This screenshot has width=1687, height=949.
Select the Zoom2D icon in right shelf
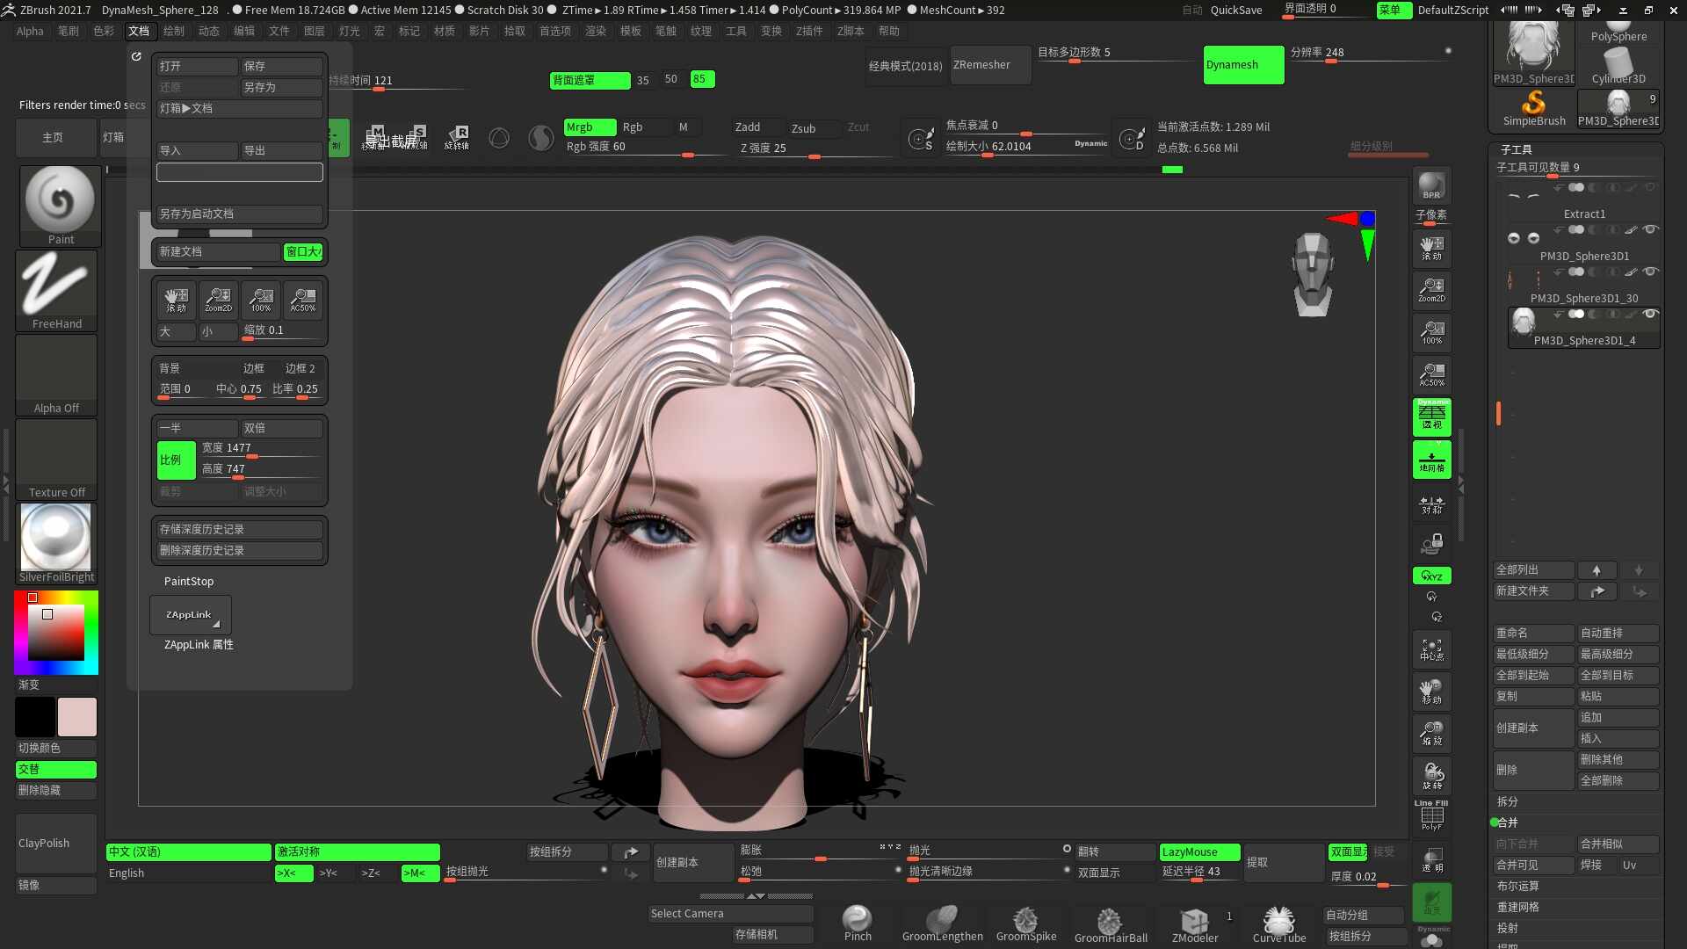tap(1431, 290)
